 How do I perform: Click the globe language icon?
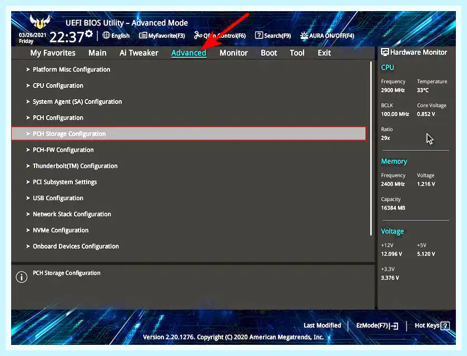106,35
